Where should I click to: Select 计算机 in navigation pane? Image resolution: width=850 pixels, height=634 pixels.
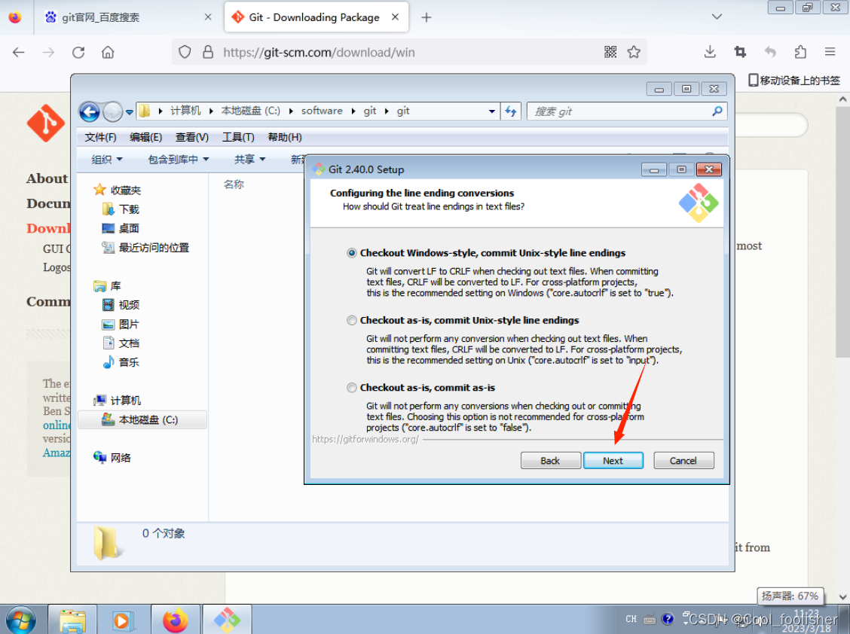click(x=125, y=401)
